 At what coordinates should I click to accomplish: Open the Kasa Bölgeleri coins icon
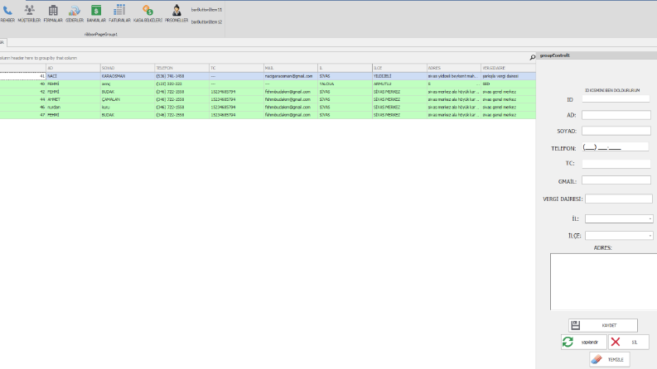point(147,13)
